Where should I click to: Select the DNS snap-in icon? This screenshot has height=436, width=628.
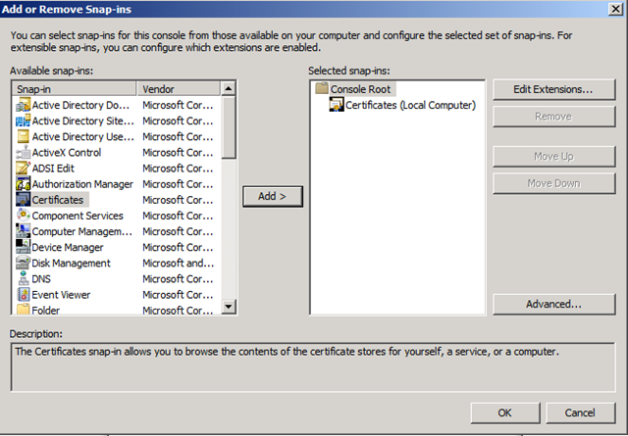pyautogui.click(x=23, y=279)
